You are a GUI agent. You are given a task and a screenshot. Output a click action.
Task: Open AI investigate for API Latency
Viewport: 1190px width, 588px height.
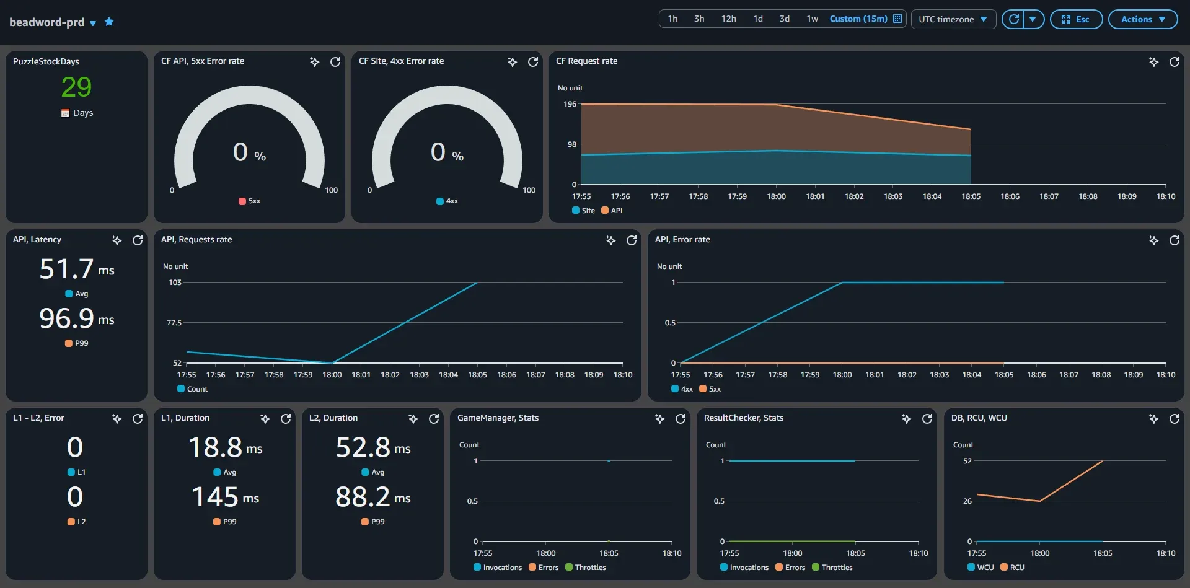click(117, 240)
